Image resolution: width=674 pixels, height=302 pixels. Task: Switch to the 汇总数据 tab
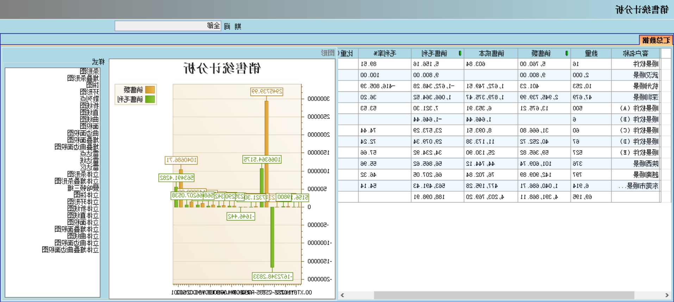coord(656,40)
